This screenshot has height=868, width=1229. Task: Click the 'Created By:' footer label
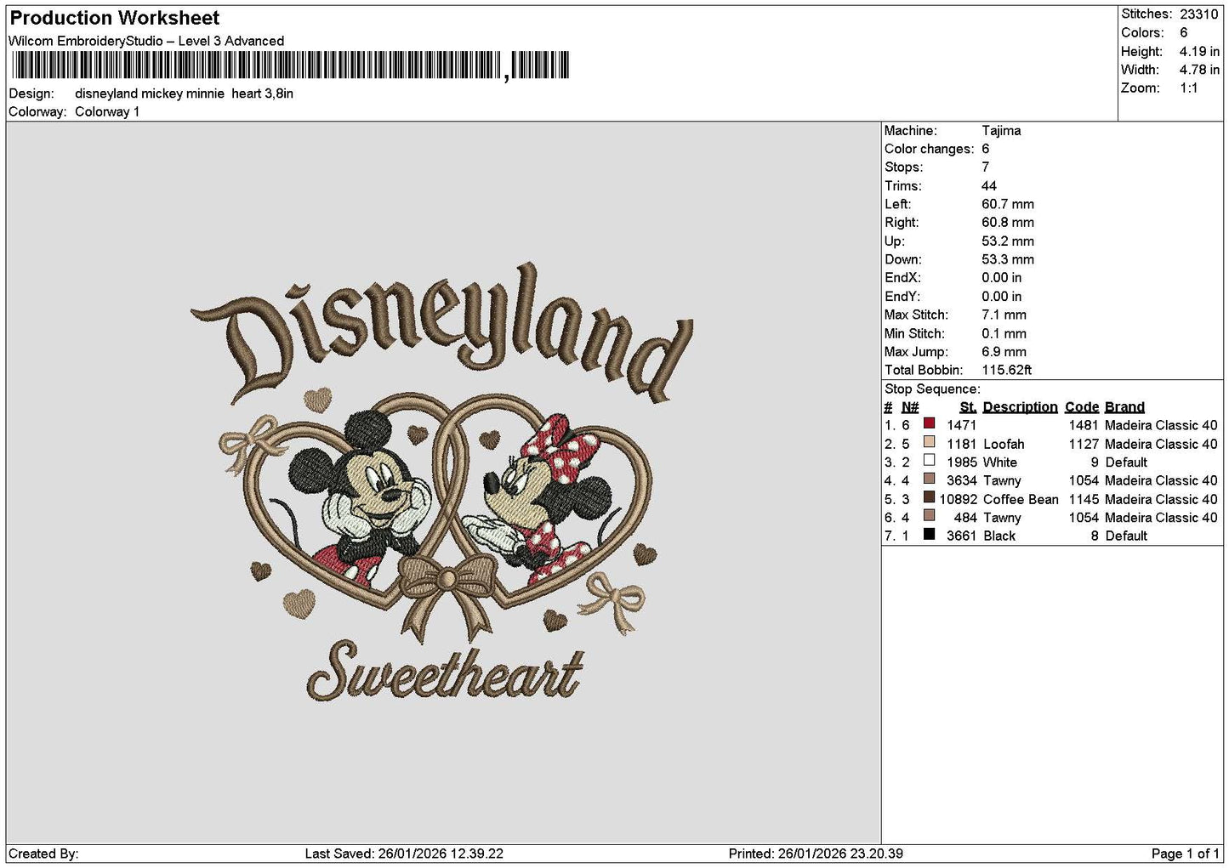click(43, 854)
